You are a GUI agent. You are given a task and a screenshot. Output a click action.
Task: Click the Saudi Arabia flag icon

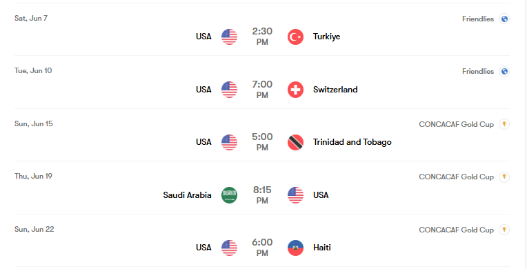(x=229, y=195)
